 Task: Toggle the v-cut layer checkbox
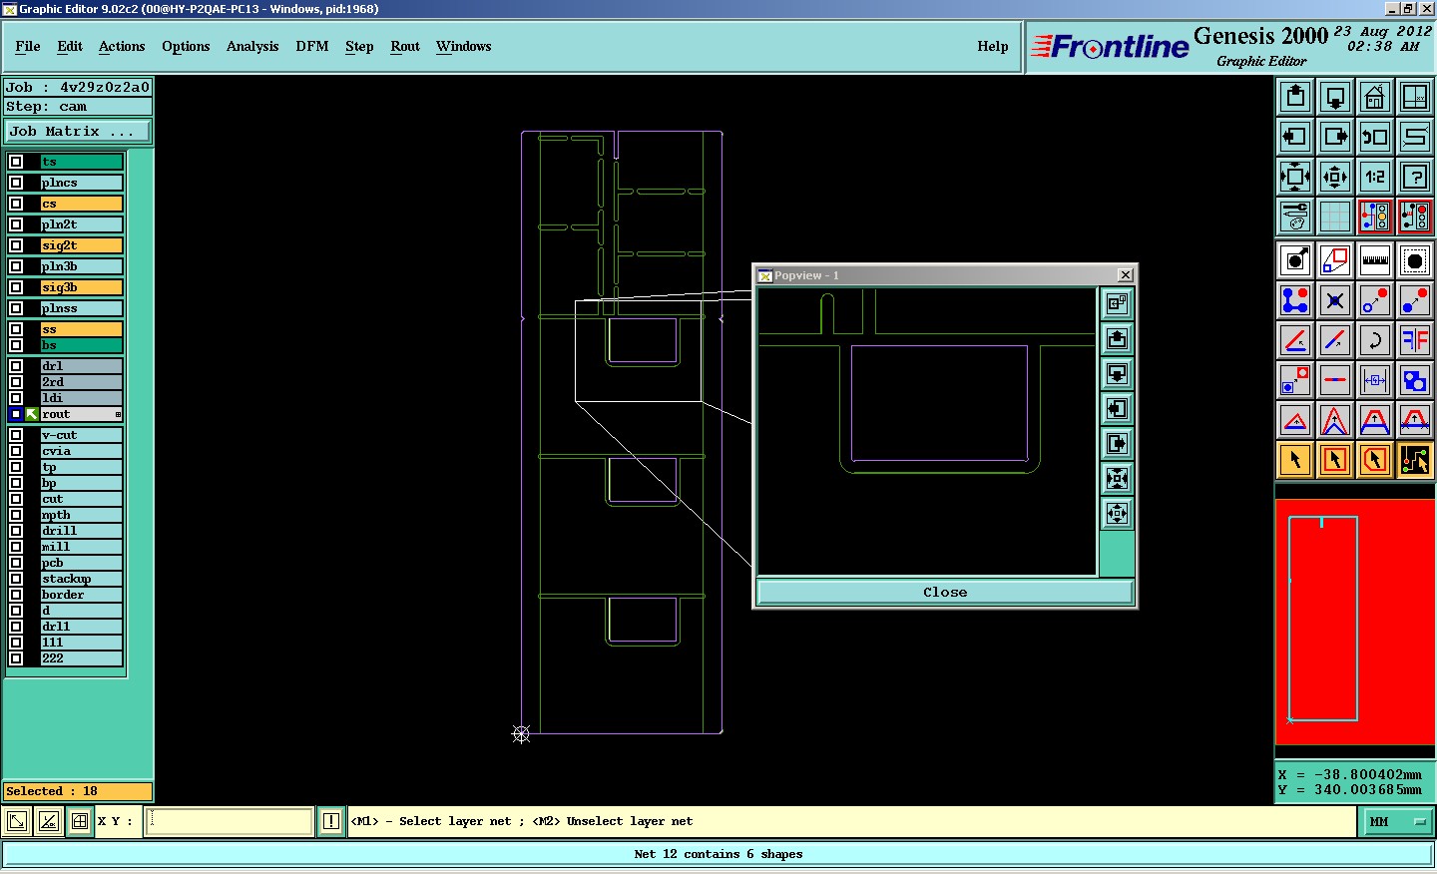click(16, 435)
